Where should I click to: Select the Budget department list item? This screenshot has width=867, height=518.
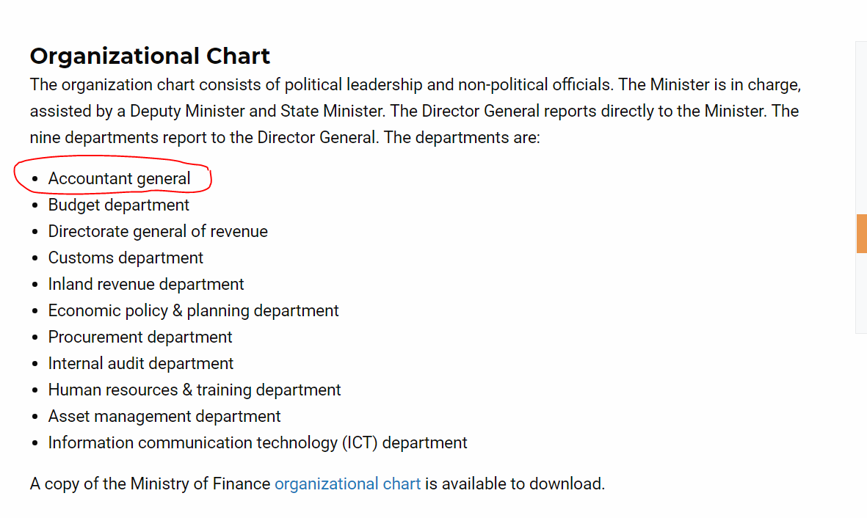point(118,205)
